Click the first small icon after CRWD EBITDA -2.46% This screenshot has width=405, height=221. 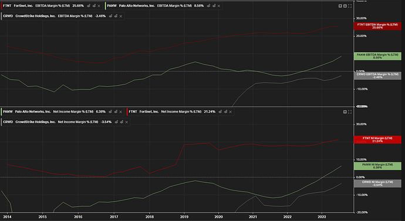[110, 16]
